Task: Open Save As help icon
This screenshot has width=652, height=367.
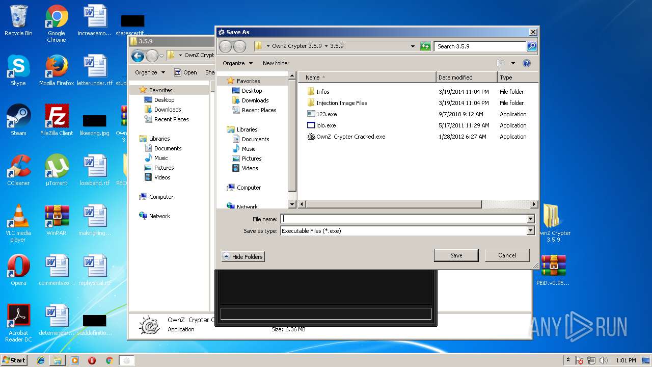Action: [527, 63]
